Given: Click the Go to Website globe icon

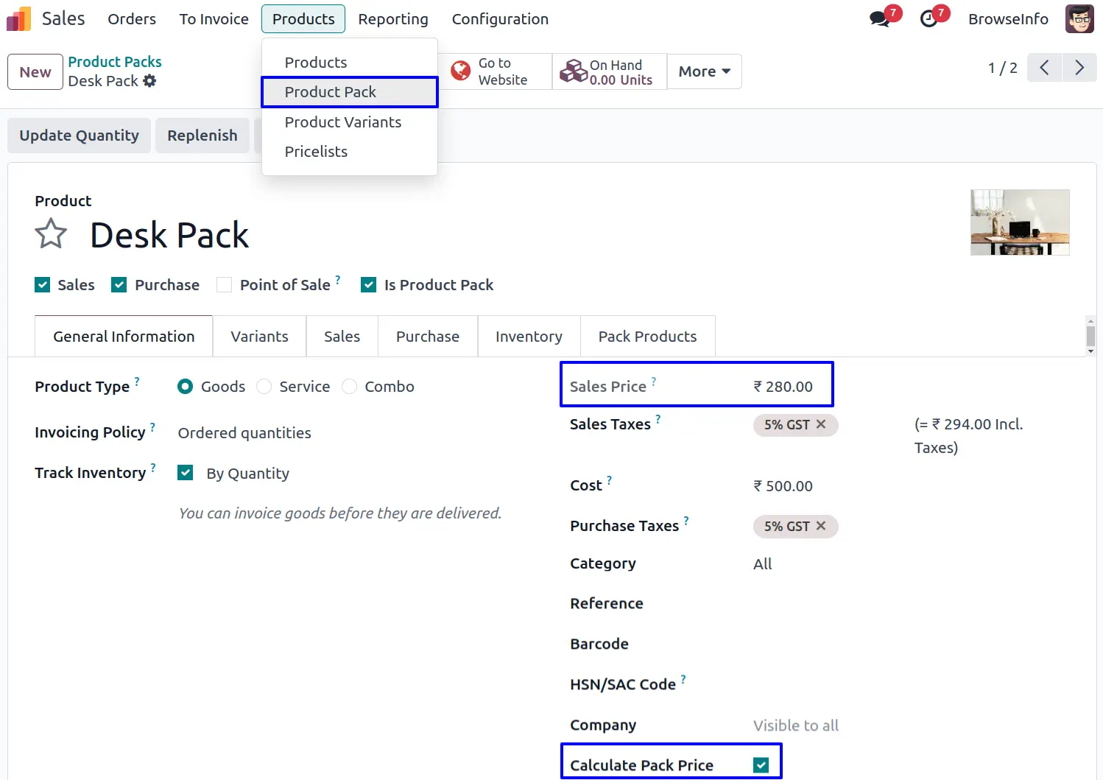Looking at the screenshot, I should tap(461, 71).
